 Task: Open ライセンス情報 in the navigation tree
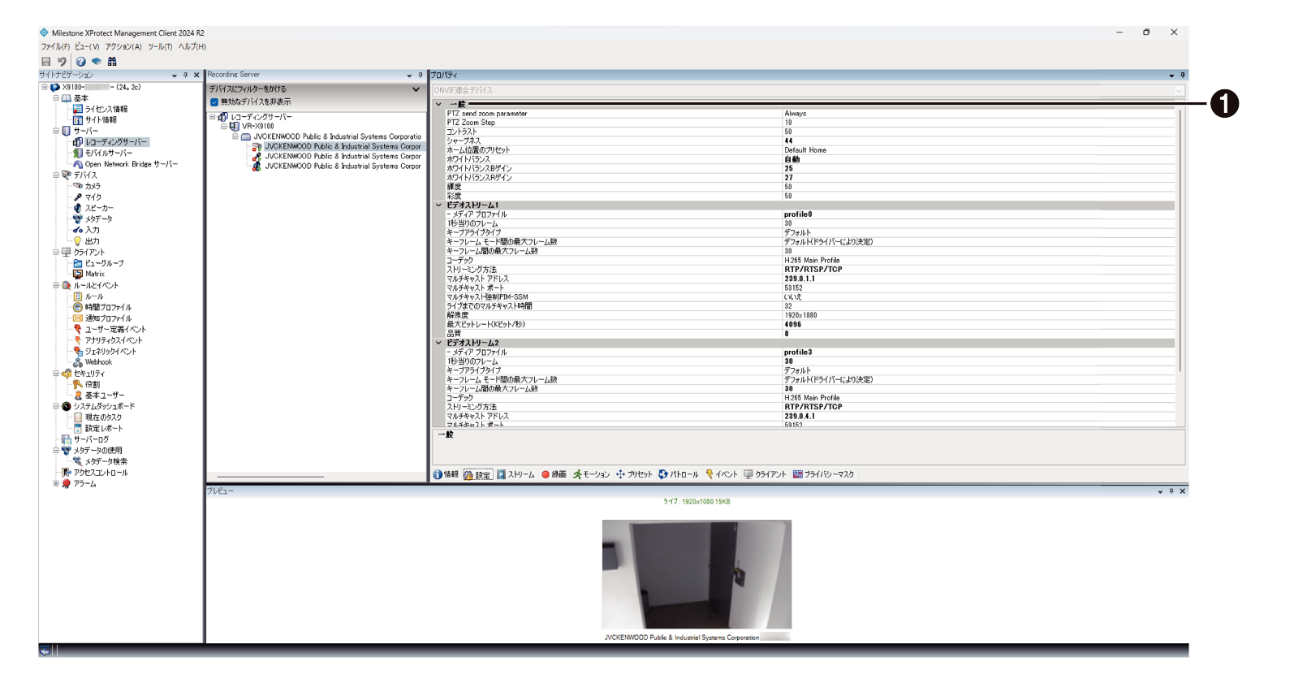point(106,109)
